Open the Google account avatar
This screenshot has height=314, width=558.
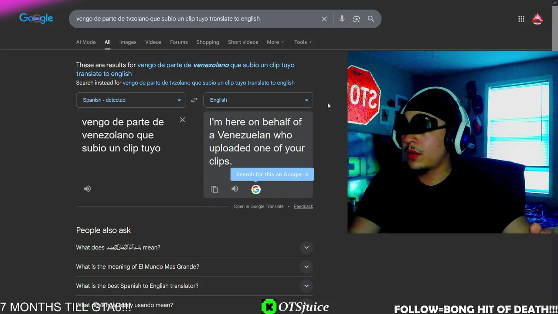click(x=538, y=19)
